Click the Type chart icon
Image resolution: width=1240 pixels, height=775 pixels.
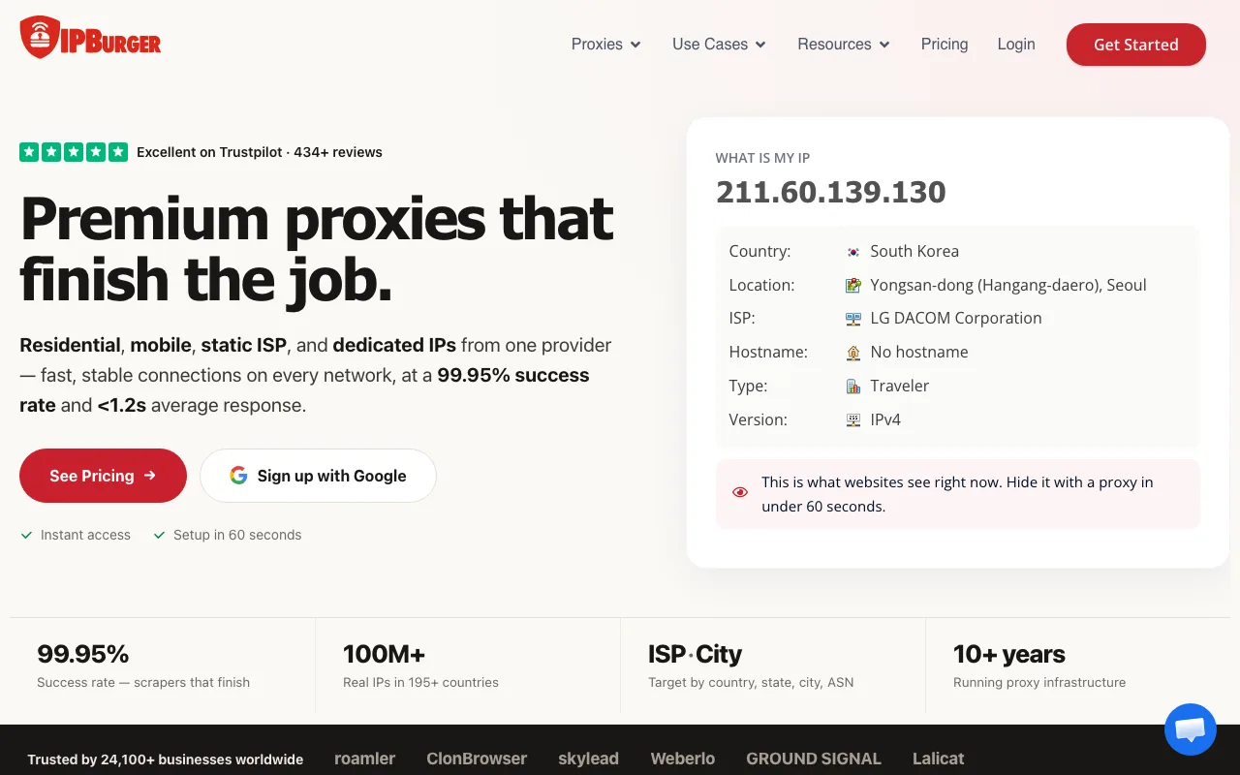coord(853,387)
